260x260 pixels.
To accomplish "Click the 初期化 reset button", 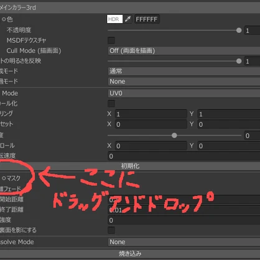I will (130, 166).
